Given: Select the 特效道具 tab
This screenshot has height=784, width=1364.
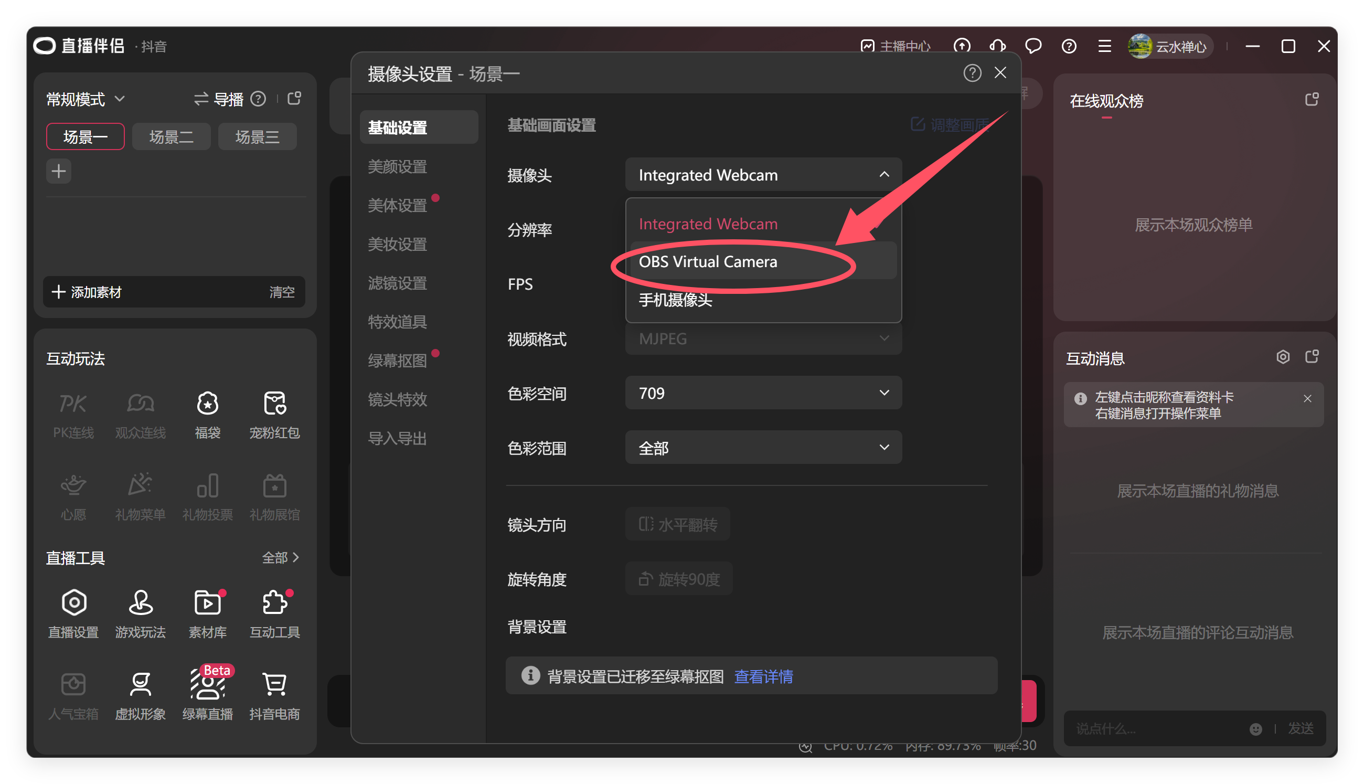Looking at the screenshot, I should [x=397, y=322].
